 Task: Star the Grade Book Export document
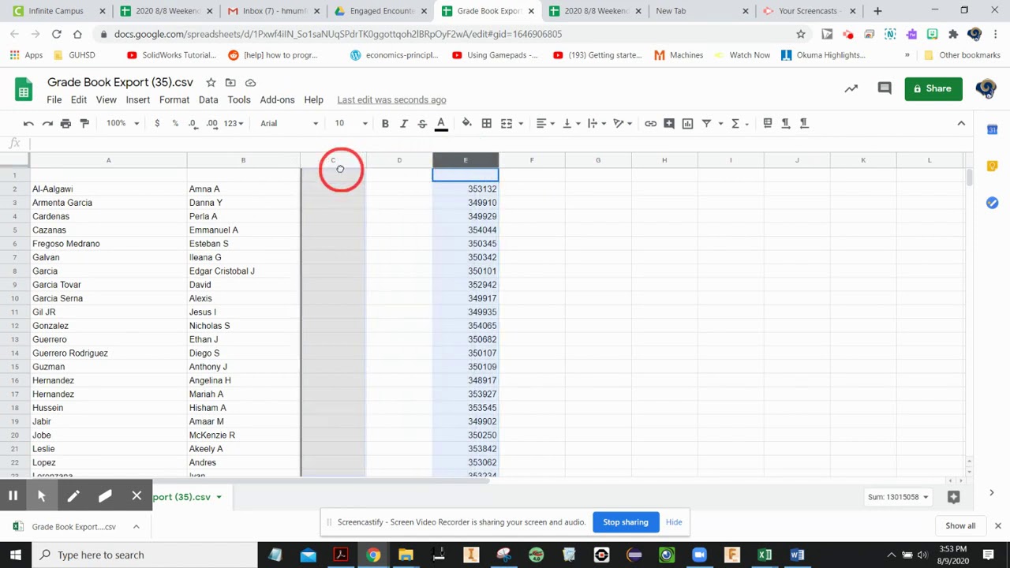211,83
